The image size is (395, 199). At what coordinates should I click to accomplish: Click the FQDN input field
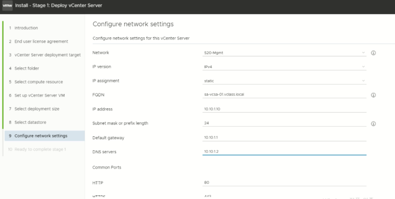click(284, 94)
